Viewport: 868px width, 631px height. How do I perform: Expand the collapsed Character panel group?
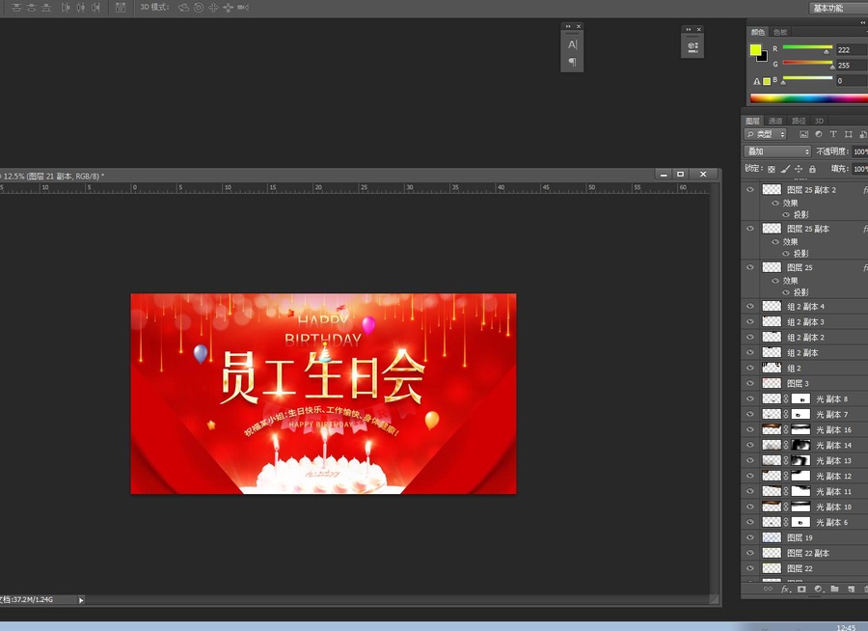(568, 26)
